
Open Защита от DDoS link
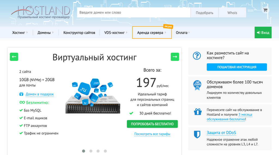(x=221, y=133)
